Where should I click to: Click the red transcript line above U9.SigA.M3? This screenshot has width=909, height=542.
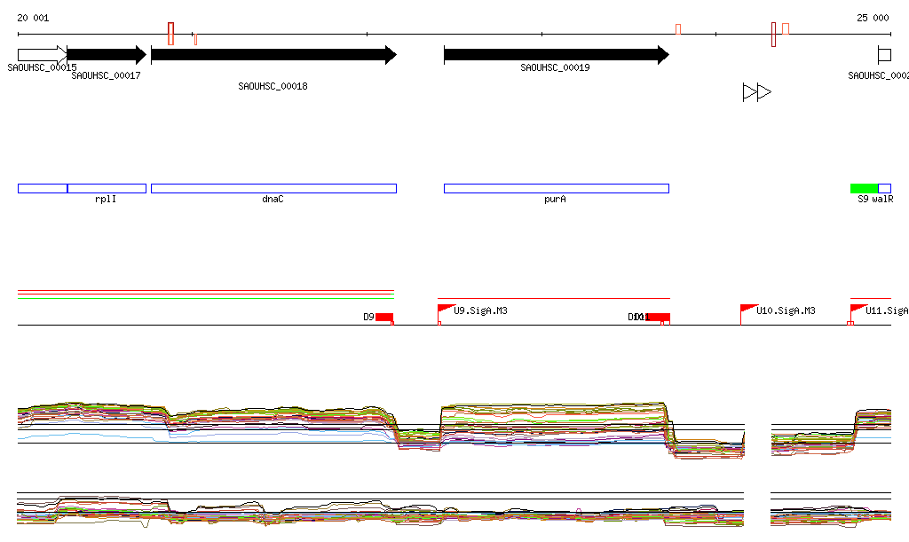[x=554, y=298]
